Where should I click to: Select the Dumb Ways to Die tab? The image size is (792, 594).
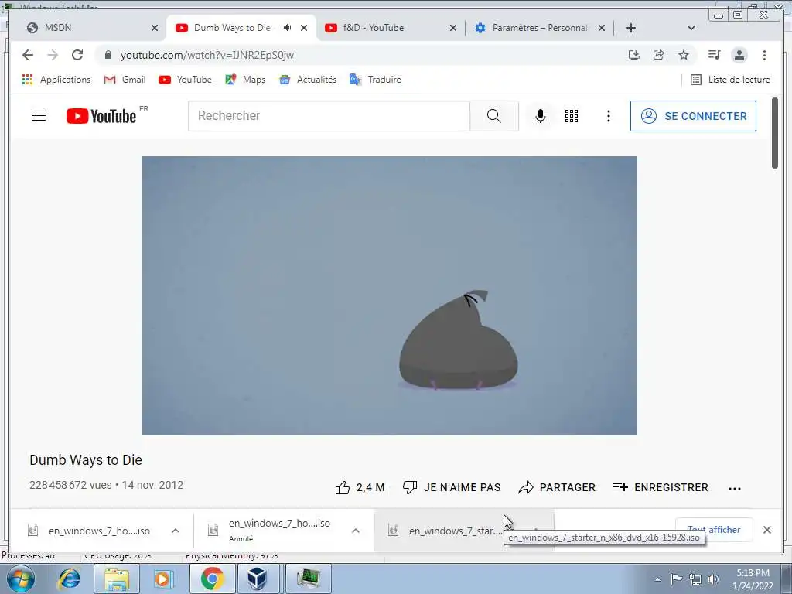tap(232, 28)
